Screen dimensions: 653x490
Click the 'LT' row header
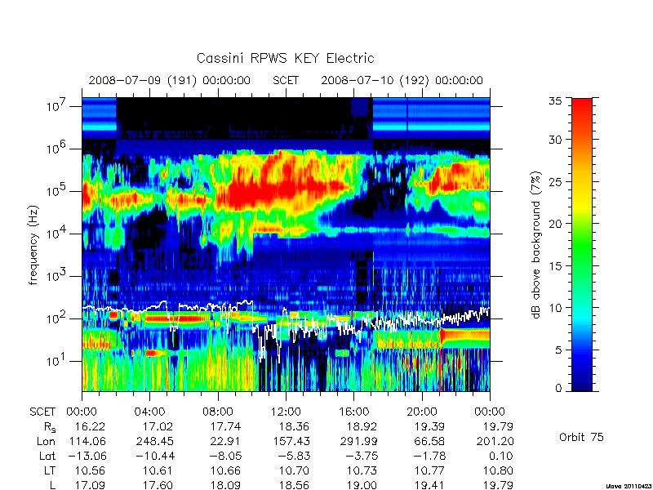coord(50,471)
